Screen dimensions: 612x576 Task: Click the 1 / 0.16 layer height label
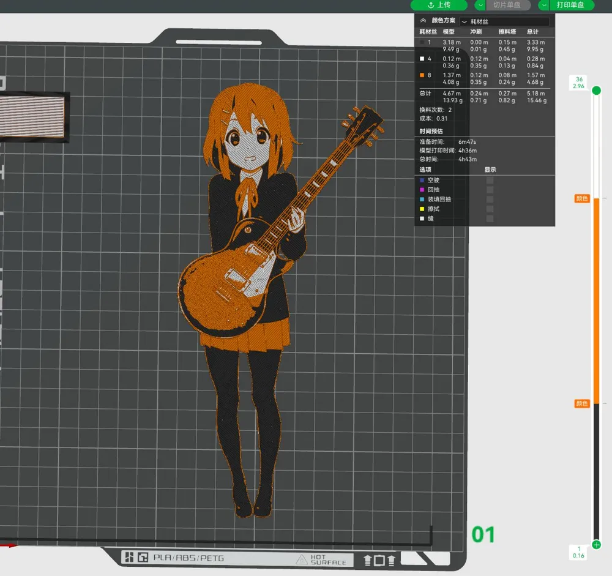[579, 552]
